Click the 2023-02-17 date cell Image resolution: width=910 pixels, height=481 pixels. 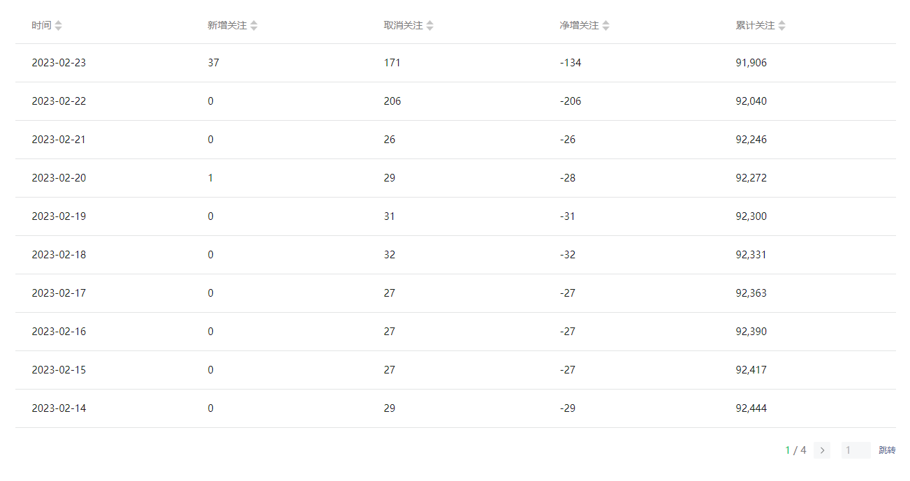coord(59,293)
